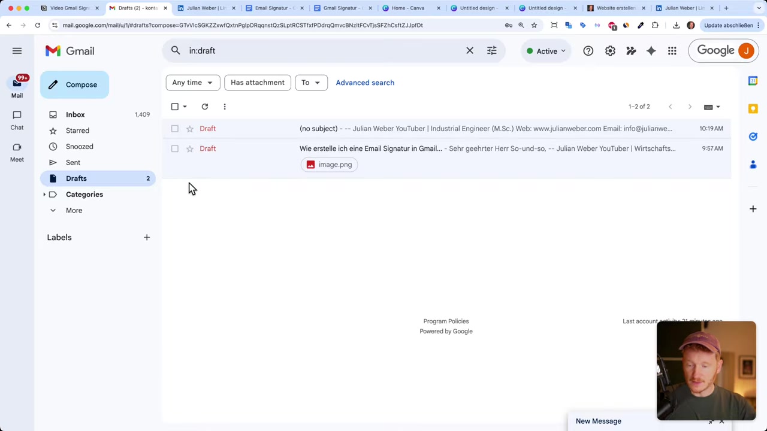Click Update abschließen browser button
This screenshot has height=431, width=767.
[x=731, y=25]
